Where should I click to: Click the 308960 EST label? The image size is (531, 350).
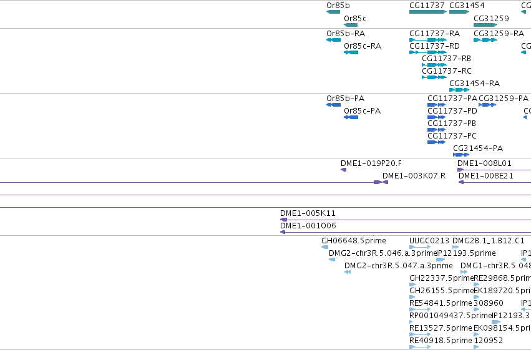pyautogui.click(x=489, y=303)
